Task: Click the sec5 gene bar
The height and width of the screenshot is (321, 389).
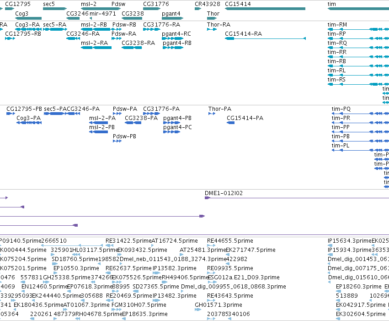Action: pos(55,9)
